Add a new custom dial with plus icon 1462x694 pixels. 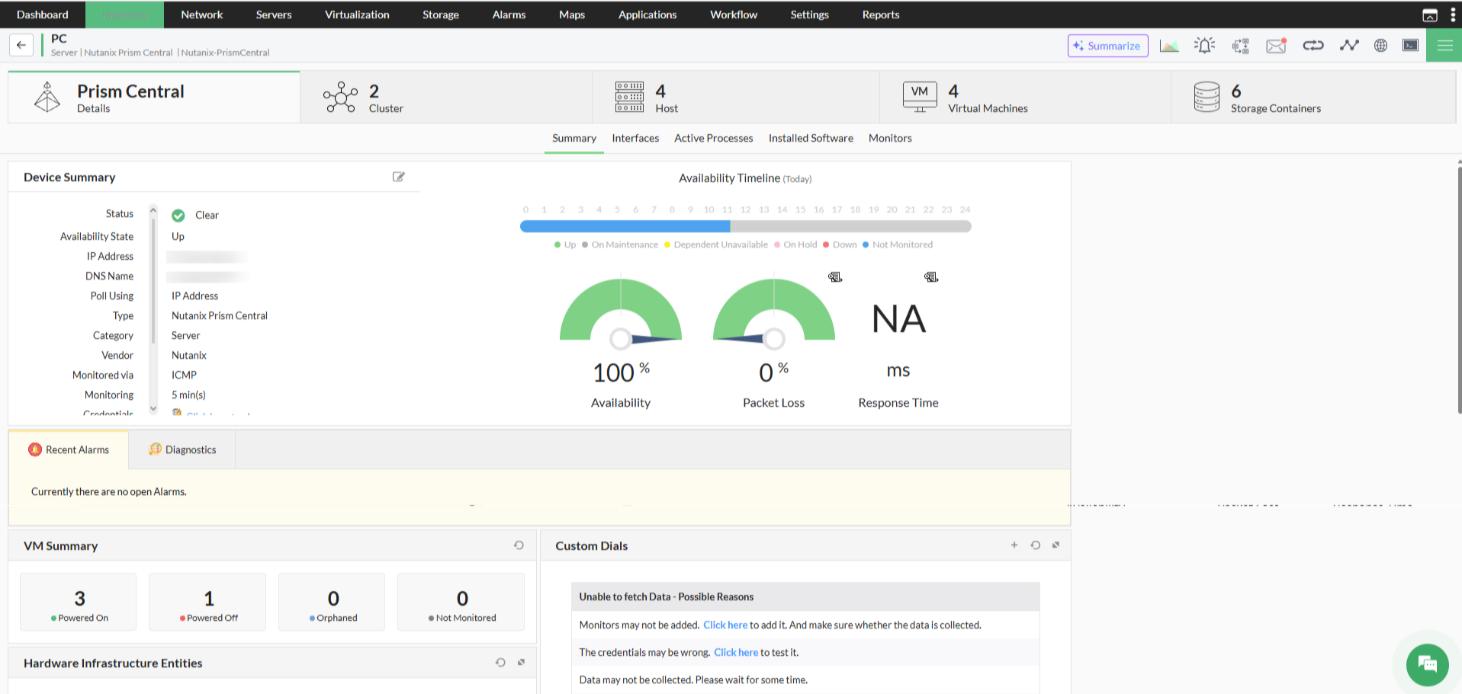tap(1014, 545)
